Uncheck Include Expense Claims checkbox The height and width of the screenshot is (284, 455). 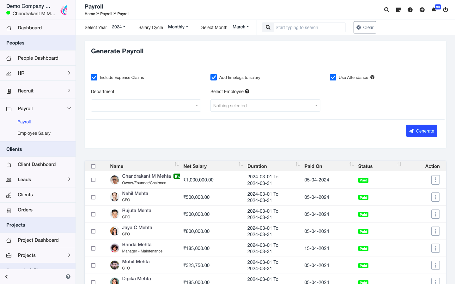pyautogui.click(x=94, y=77)
